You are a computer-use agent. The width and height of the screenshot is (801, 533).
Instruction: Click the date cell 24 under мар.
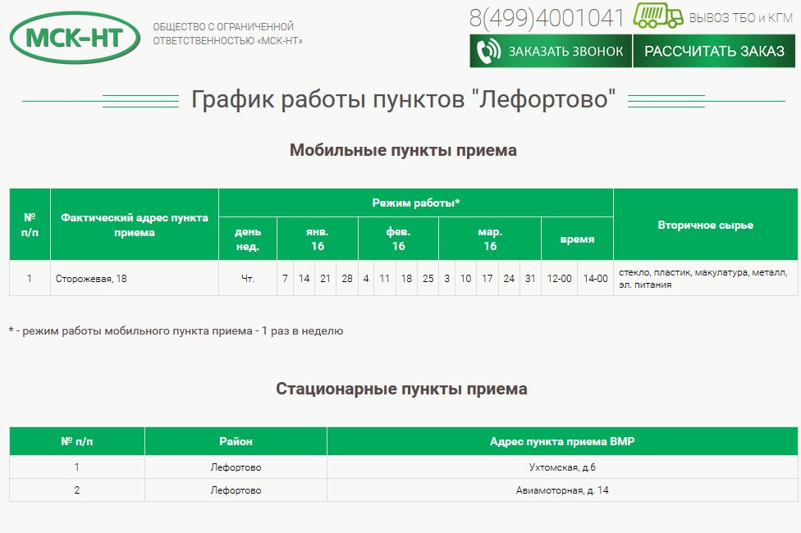[509, 278]
